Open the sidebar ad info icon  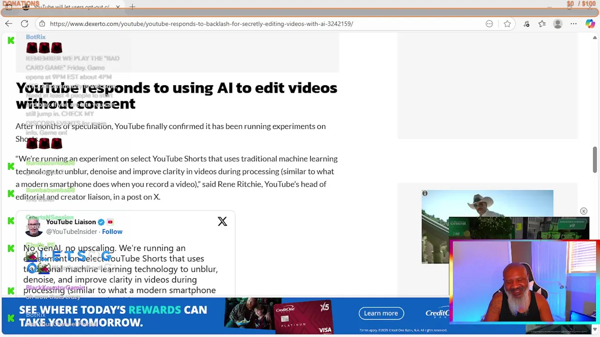(x=425, y=194)
